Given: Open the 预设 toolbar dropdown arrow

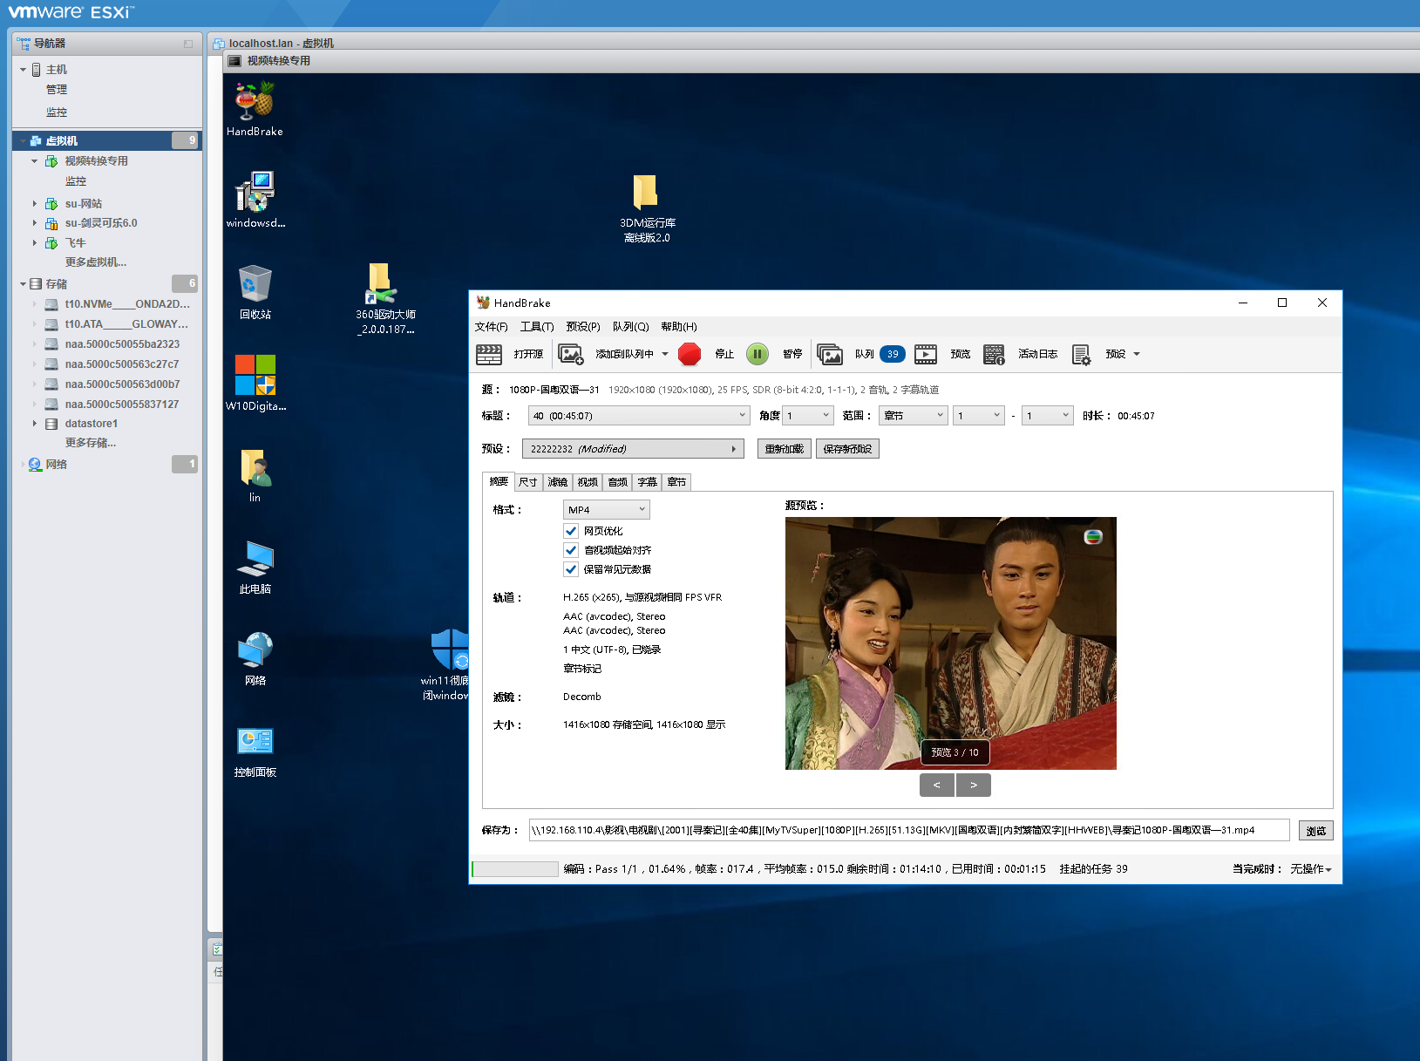Looking at the screenshot, I should point(1137,354).
